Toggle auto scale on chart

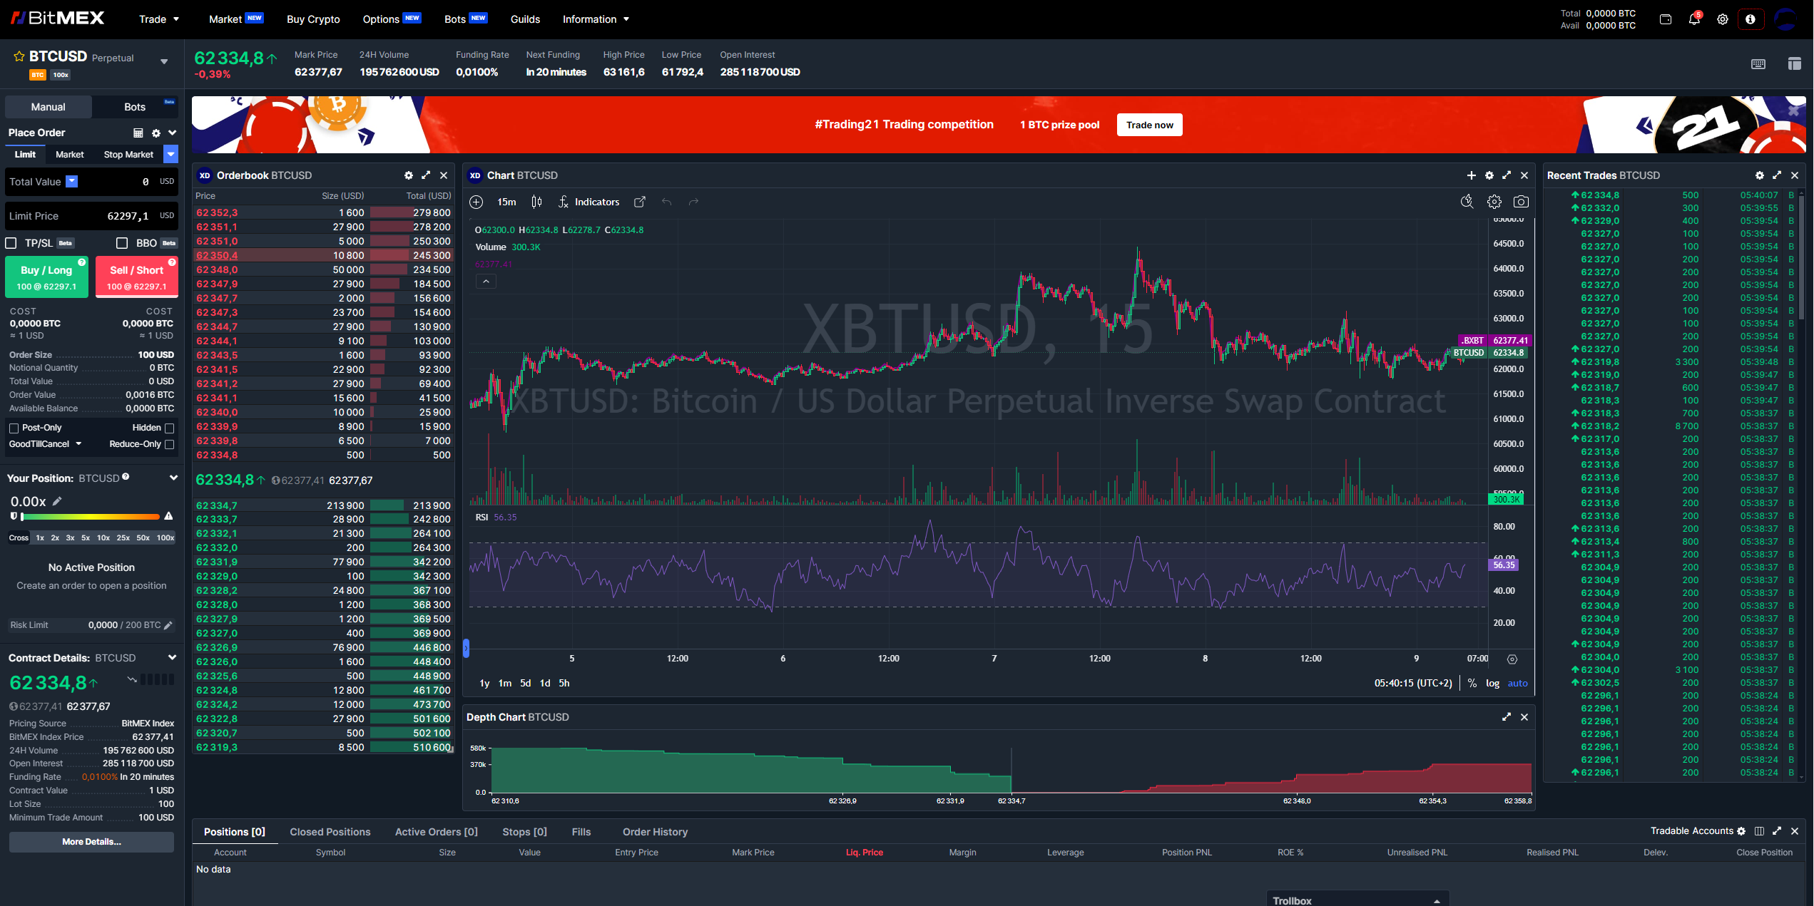tap(1517, 683)
